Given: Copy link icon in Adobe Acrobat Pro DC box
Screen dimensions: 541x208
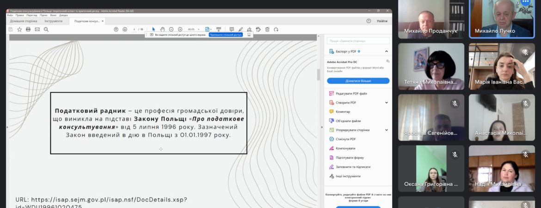Looking at the screenshot, I should [x=388, y=61].
